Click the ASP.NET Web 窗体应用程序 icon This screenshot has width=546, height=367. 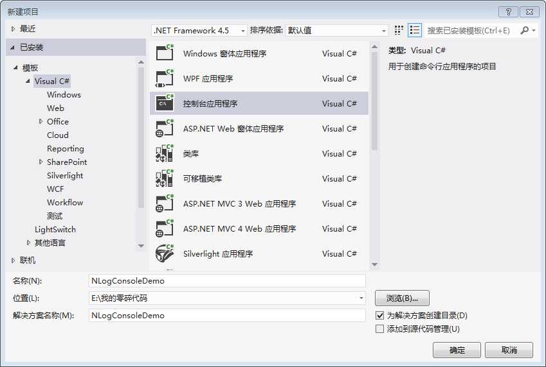(165, 128)
